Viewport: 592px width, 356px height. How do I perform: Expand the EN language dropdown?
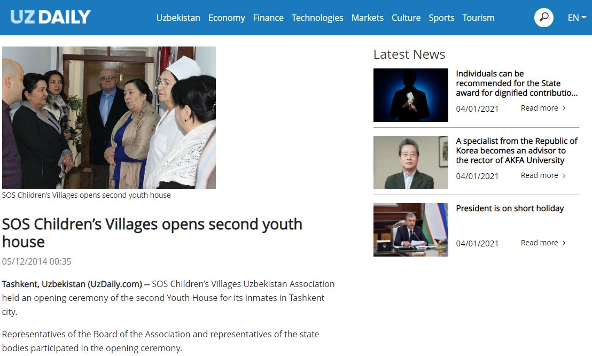coord(577,18)
